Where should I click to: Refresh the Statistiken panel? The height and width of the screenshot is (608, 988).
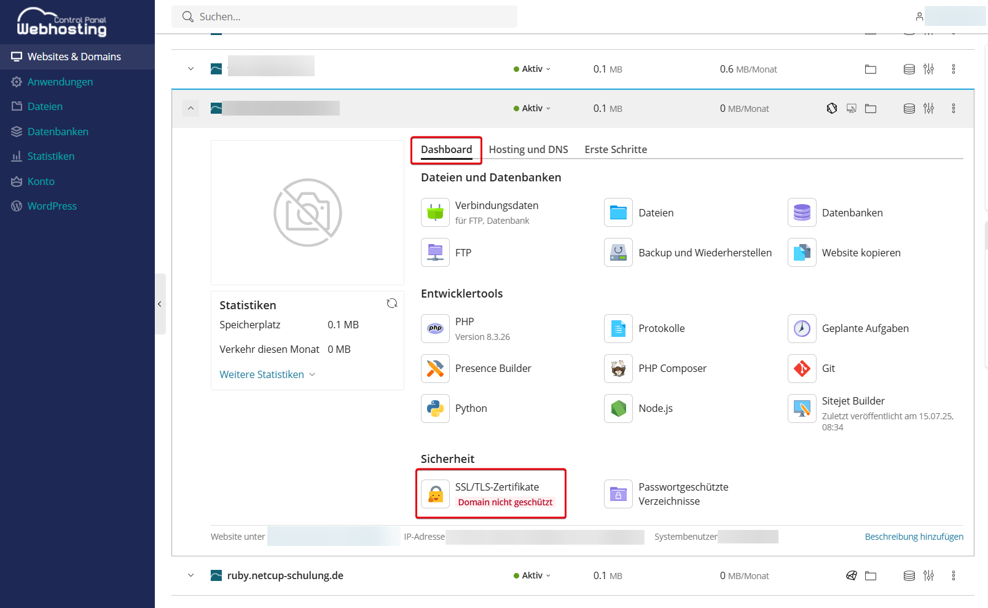[x=392, y=303]
